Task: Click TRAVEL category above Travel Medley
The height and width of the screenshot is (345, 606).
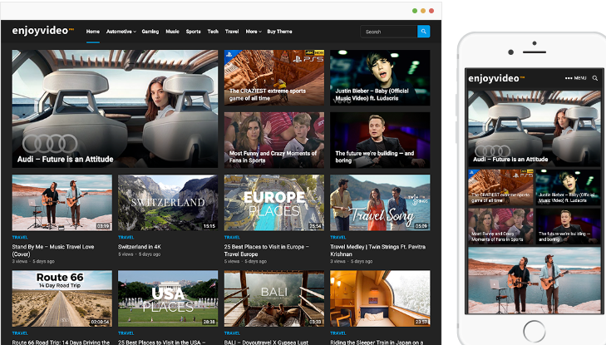Action: click(x=337, y=237)
